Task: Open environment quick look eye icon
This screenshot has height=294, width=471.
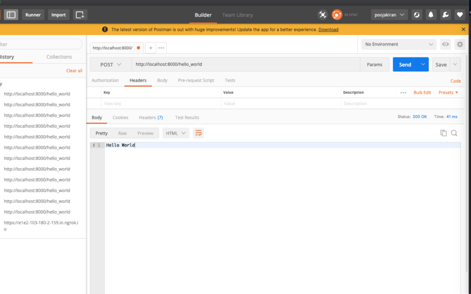Action: [x=445, y=44]
